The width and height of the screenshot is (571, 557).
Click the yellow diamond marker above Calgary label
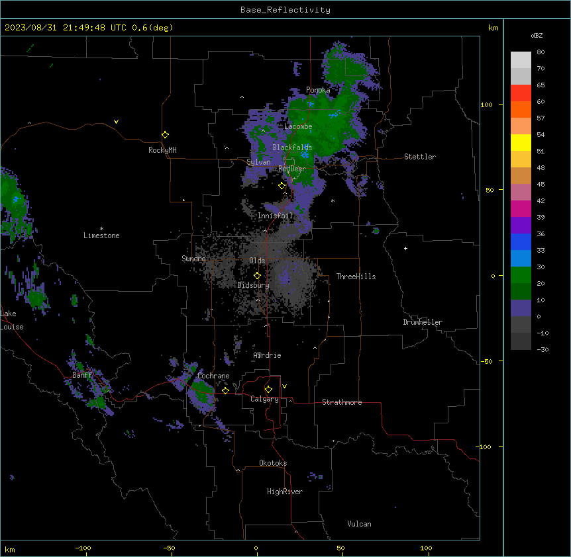[x=268, y=390]
